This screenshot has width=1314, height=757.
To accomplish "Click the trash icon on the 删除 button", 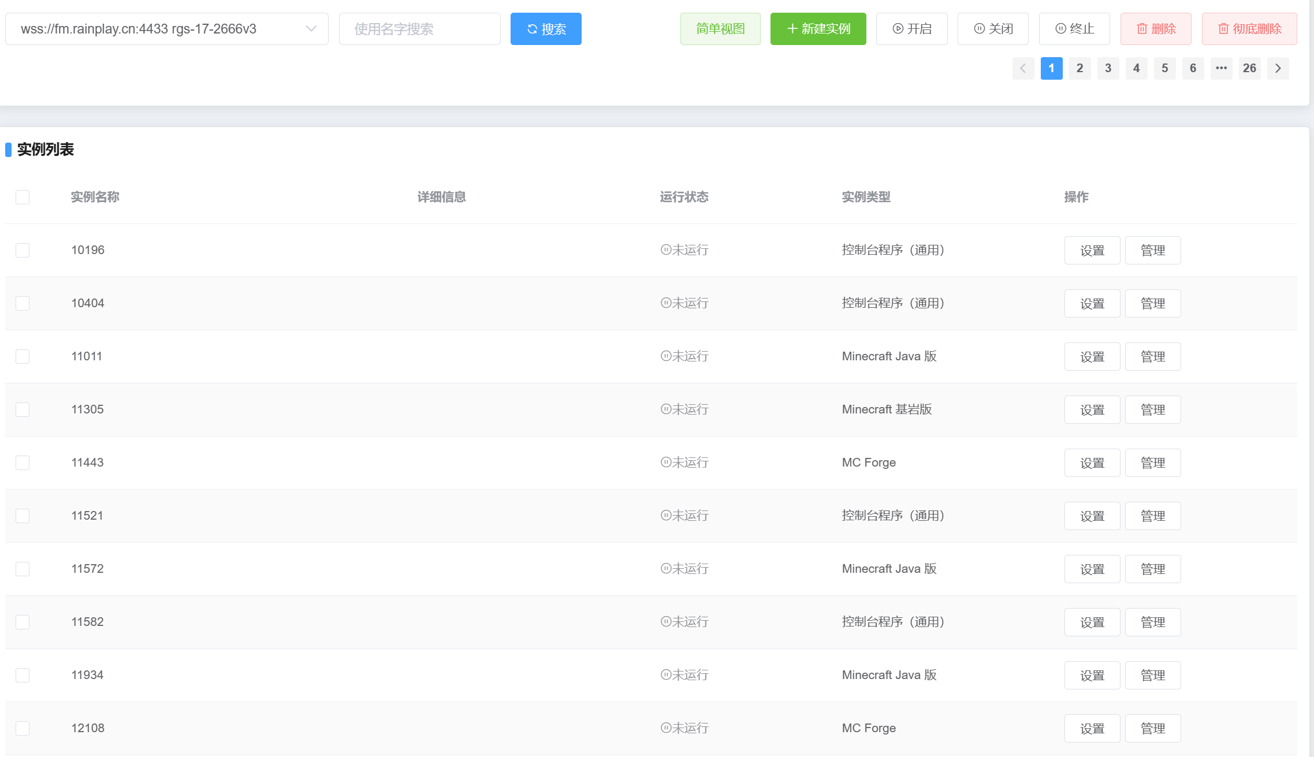I will point(1141,28).
